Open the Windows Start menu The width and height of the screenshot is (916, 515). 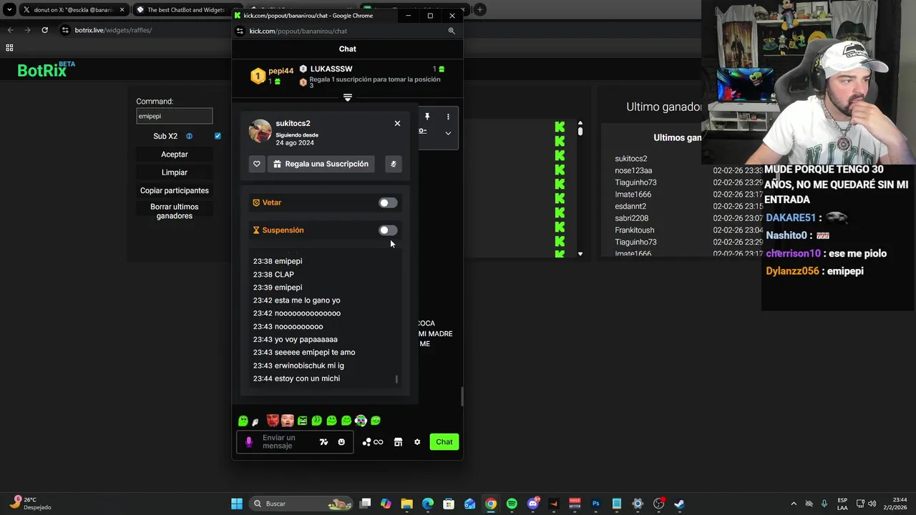[x=237, y=504]
